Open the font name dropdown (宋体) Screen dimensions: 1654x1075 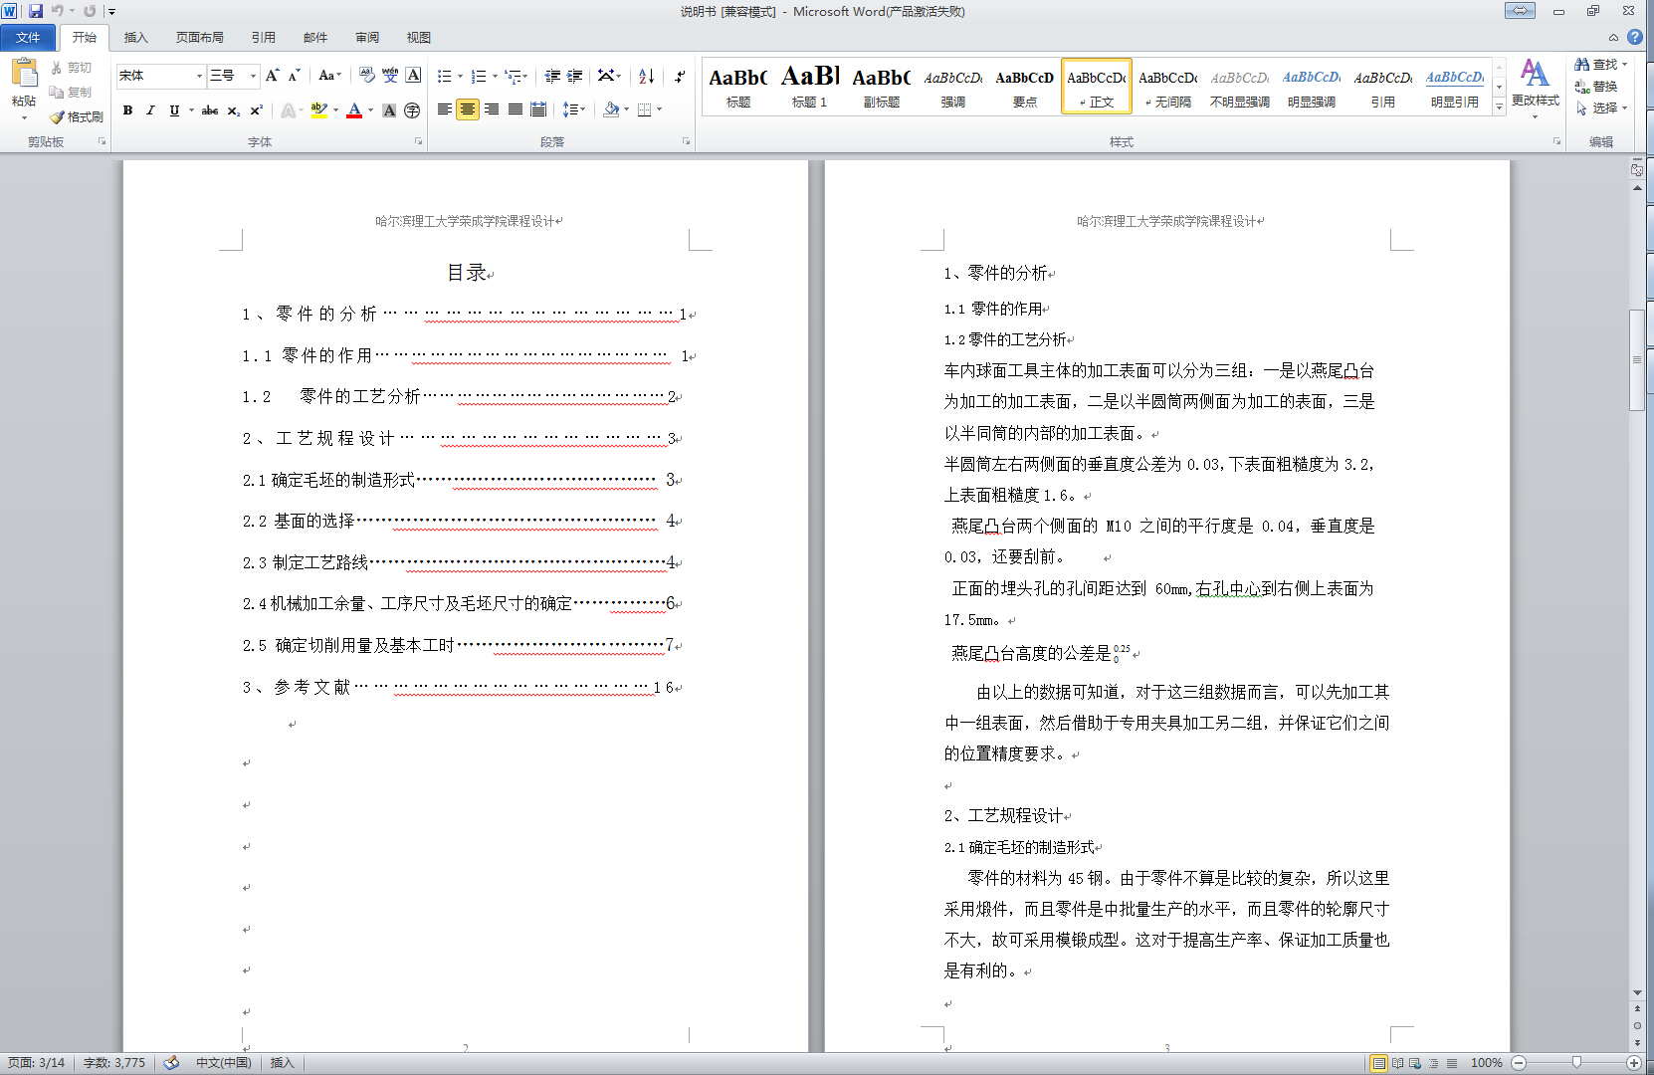(x=199, y=76)
